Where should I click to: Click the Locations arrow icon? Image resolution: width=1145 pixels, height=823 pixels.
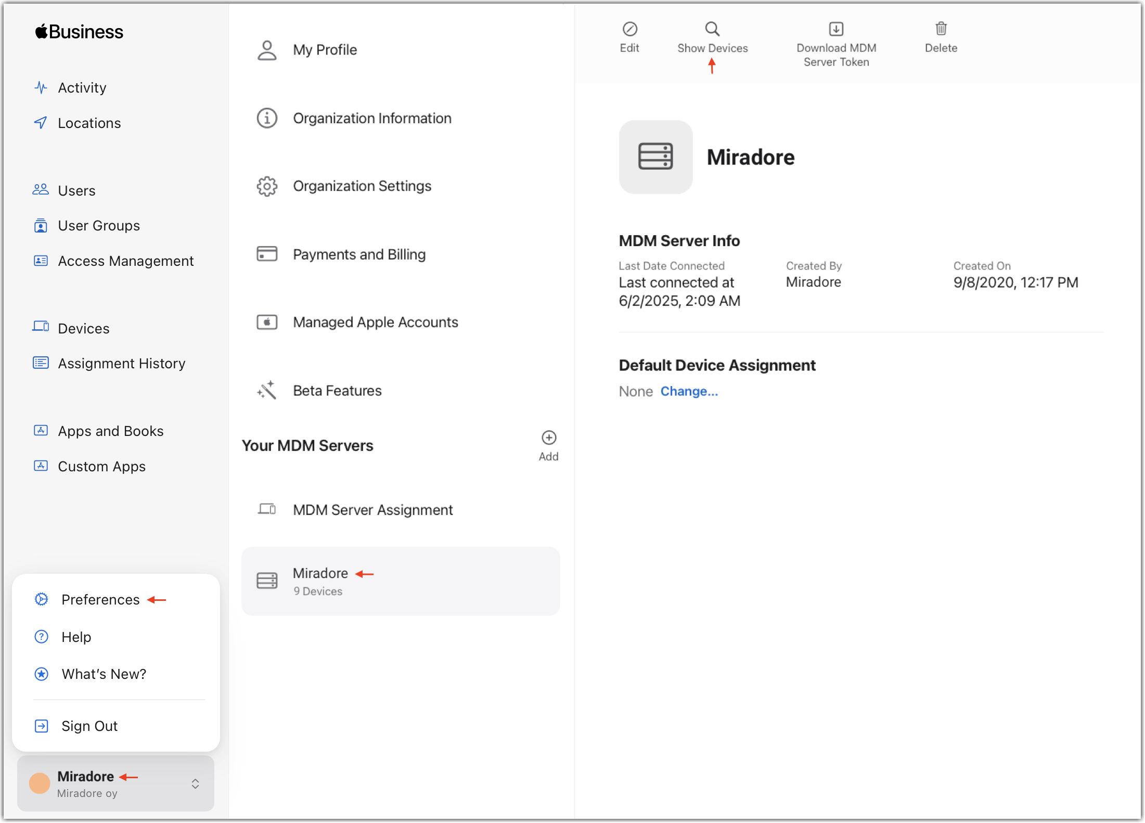[41, 123]
